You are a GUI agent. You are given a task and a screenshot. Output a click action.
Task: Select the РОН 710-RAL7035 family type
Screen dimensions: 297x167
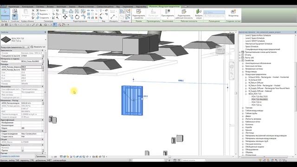click(259, 96)
